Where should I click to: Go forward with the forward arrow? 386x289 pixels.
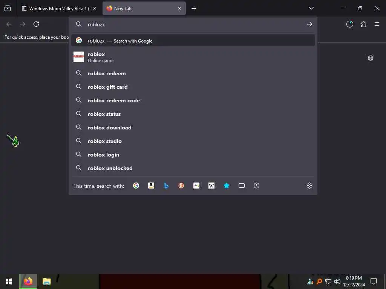23,24
